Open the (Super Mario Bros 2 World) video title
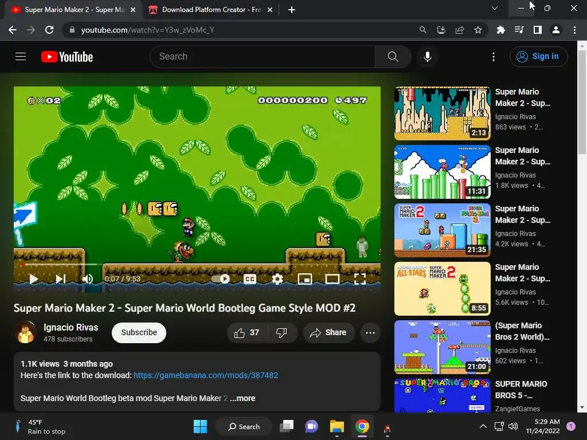Screen dimensions: 587x440 click(x=522, y=331)
